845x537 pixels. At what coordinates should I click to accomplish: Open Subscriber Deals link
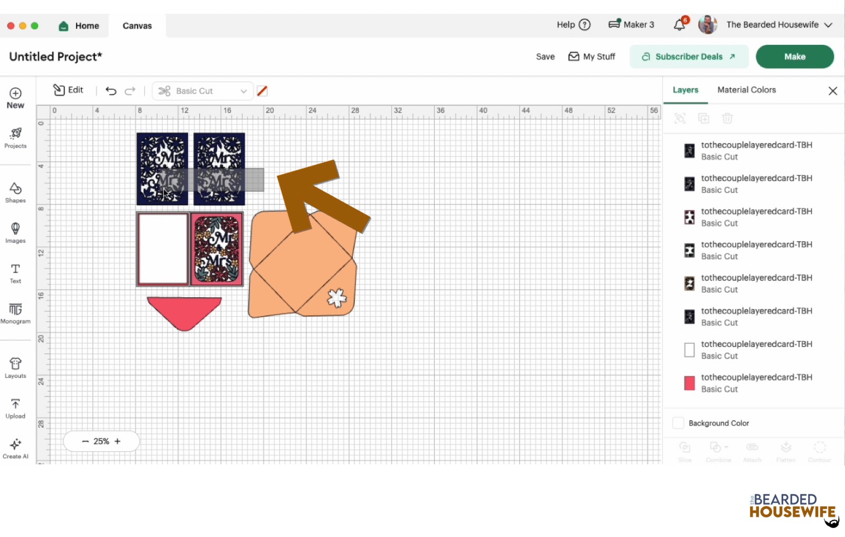tap(689, 56)
